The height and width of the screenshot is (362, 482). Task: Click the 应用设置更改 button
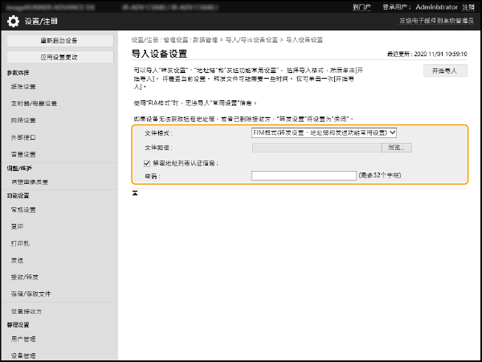click(59, 58)
